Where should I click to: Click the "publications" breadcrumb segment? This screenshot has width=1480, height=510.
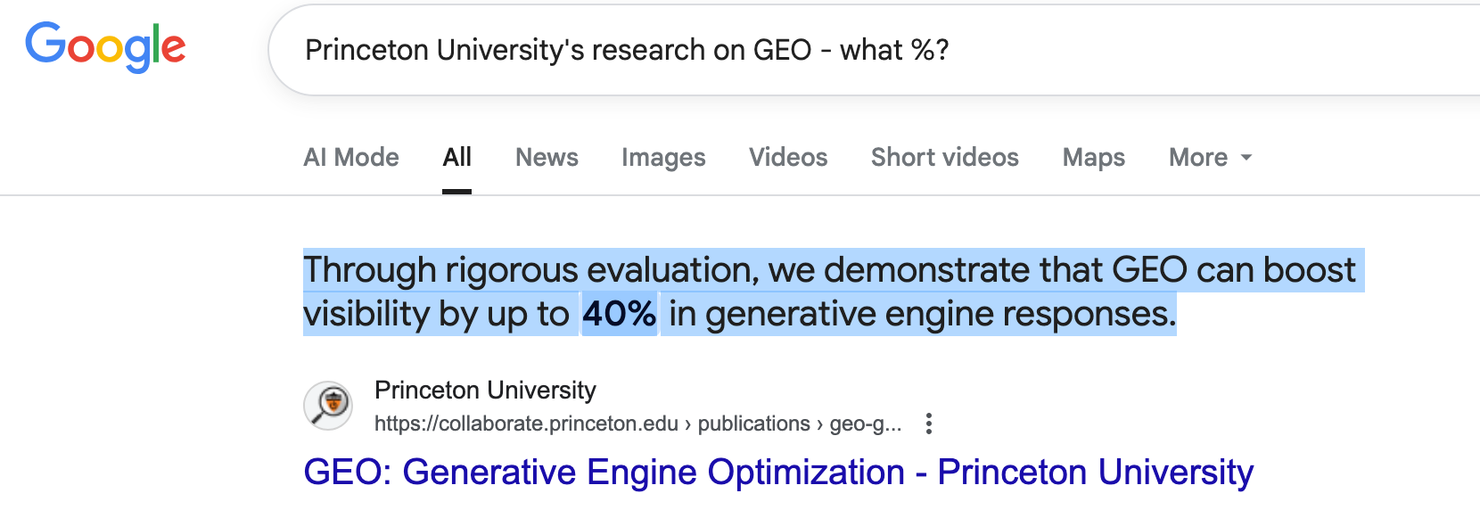[x=753, y=424]
